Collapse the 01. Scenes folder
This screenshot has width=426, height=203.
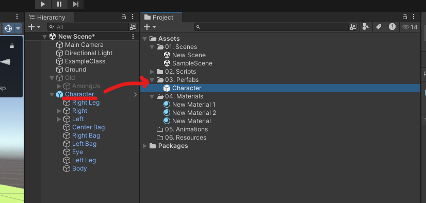pos(152,47)
